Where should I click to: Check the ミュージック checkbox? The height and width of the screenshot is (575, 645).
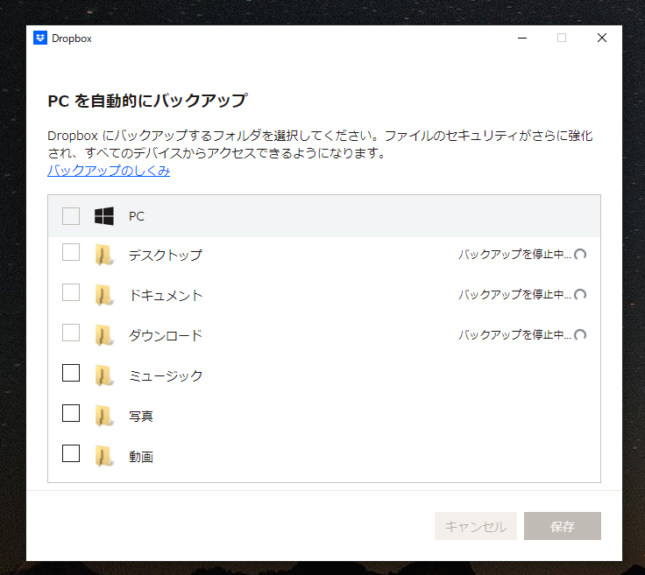(71, 374)
